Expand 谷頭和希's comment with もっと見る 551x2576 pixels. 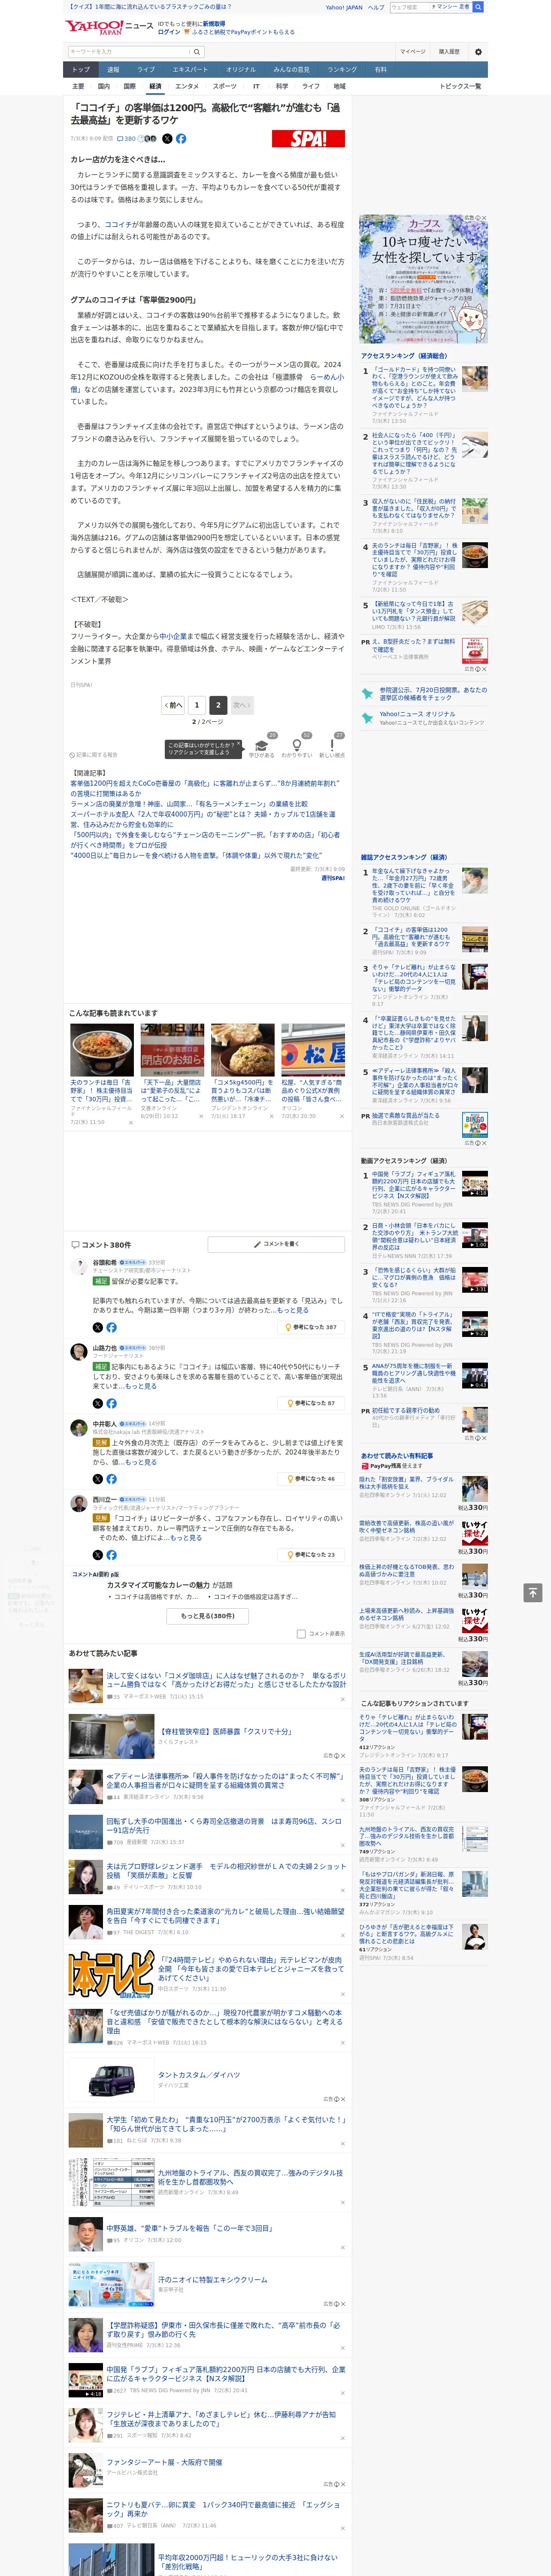pyautogui.click(x=293, y=1309)
